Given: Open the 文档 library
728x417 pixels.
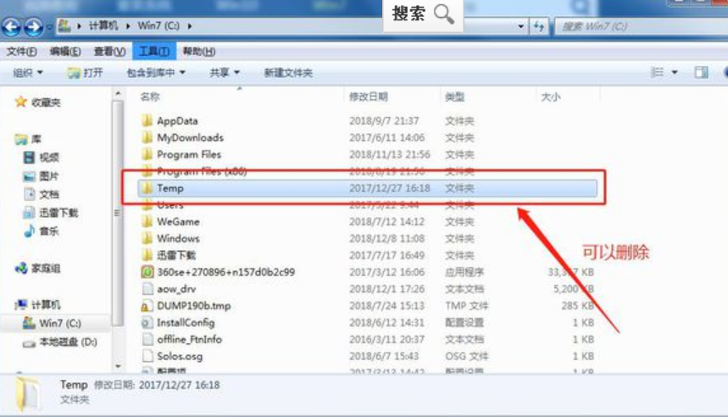Looking at the screenshot, I should click(42, 194).
